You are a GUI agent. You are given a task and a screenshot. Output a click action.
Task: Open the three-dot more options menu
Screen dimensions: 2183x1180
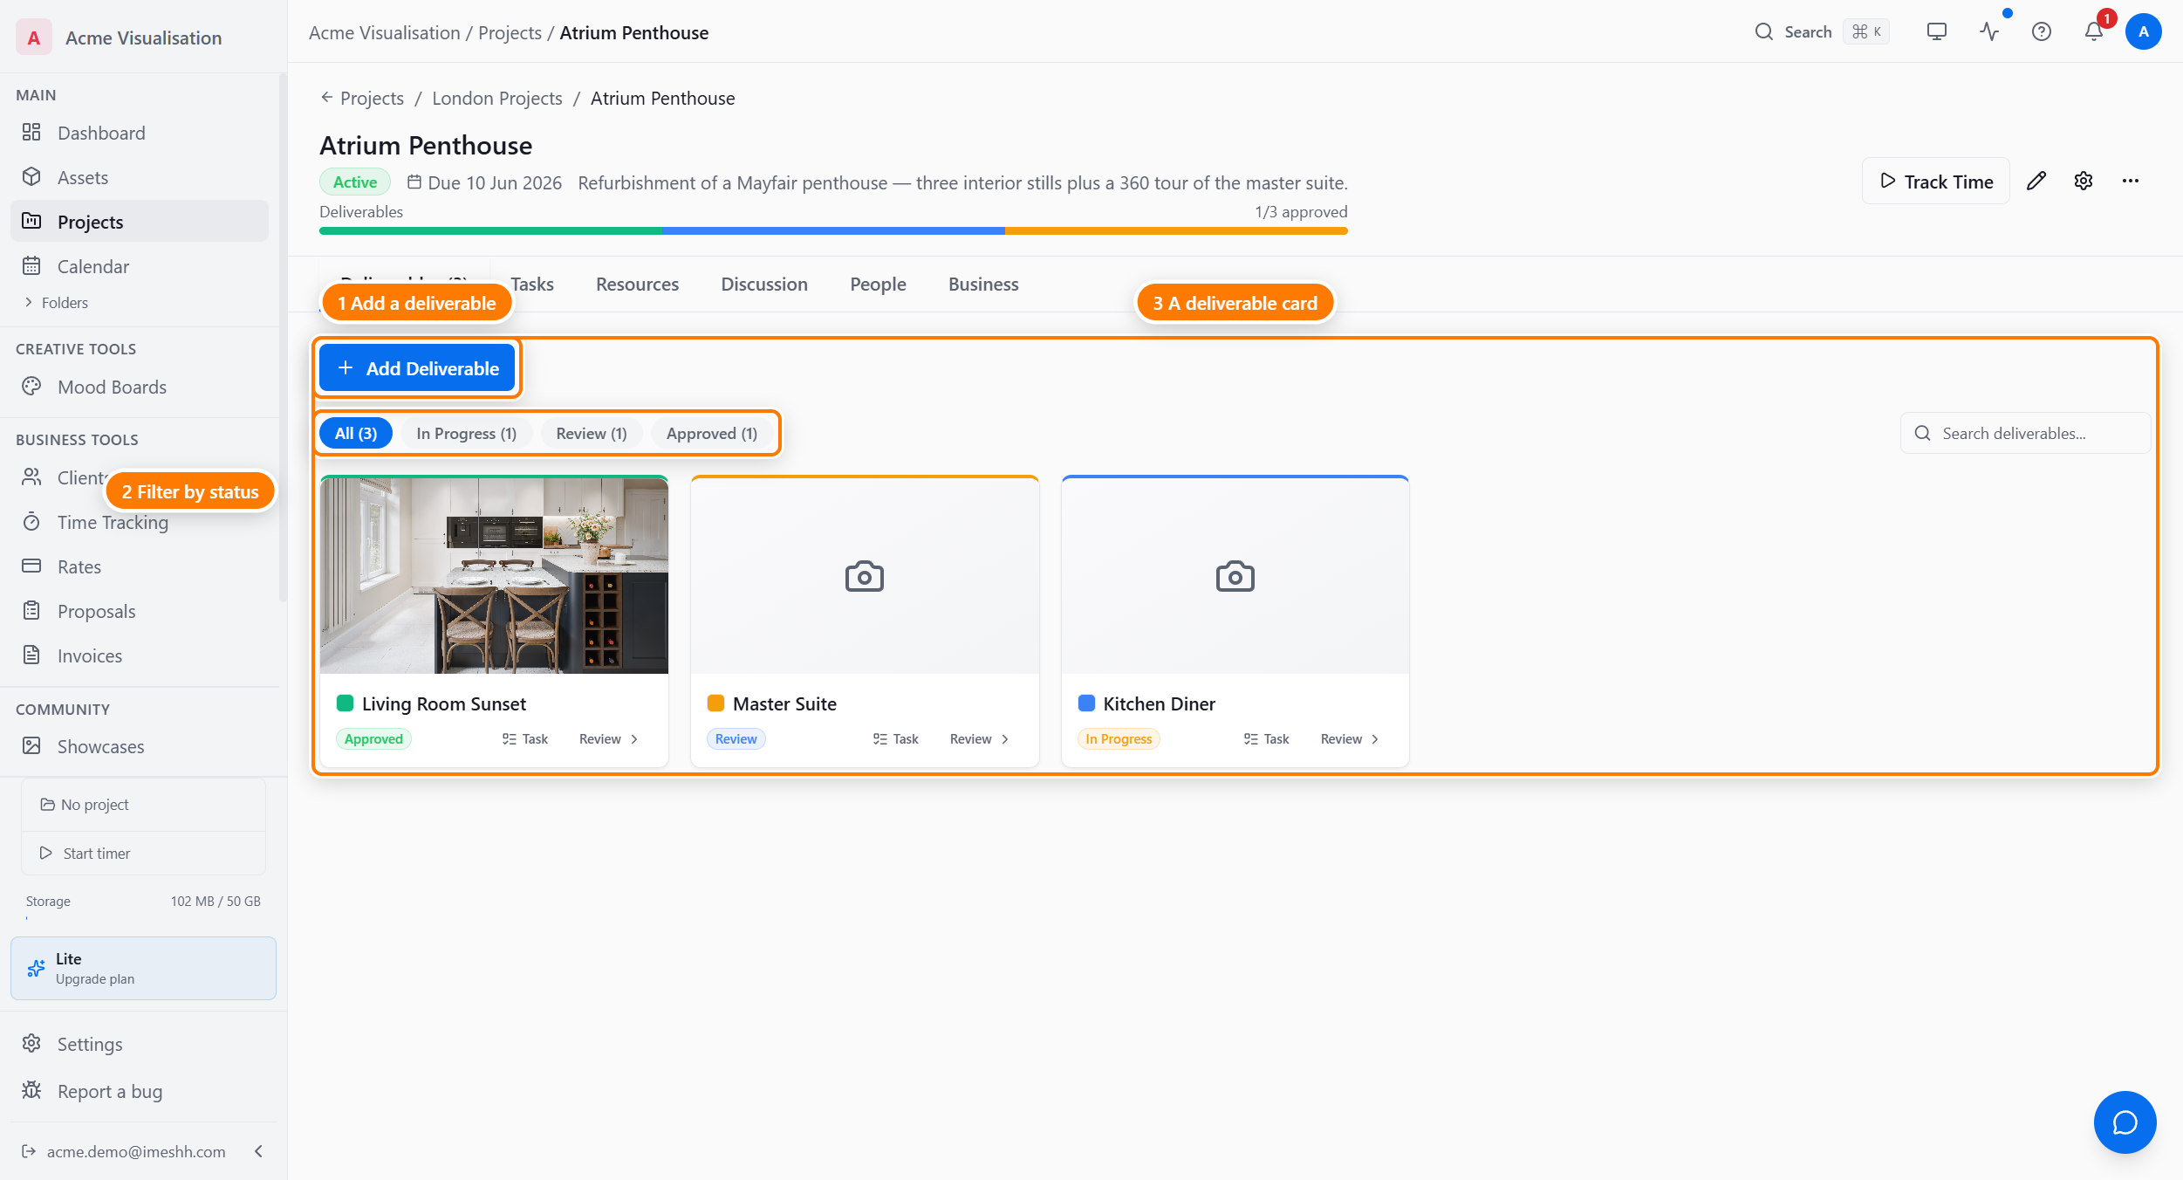tap(2131, 182)
